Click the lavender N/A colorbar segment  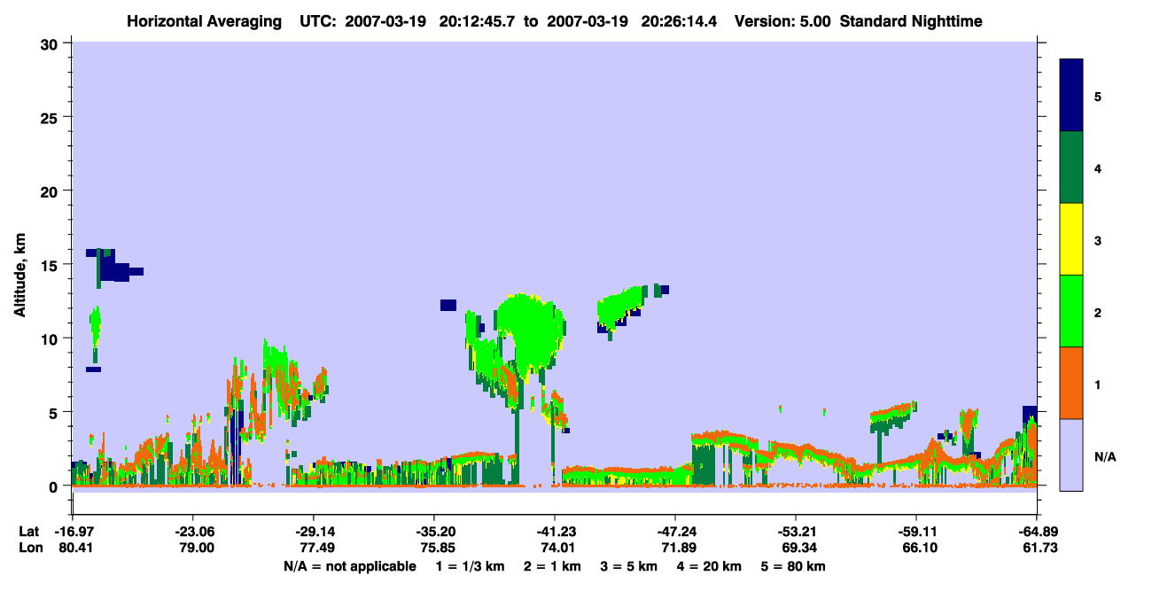tap(1071, 455)
